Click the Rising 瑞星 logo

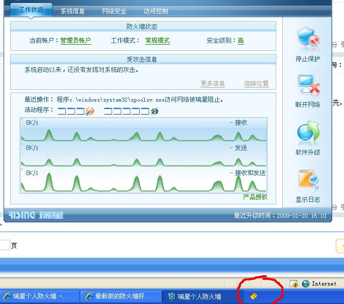tap(36, 215)
